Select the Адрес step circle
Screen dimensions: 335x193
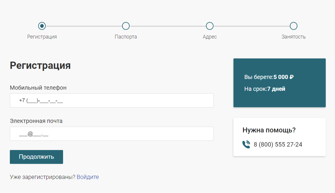point(210,26)
